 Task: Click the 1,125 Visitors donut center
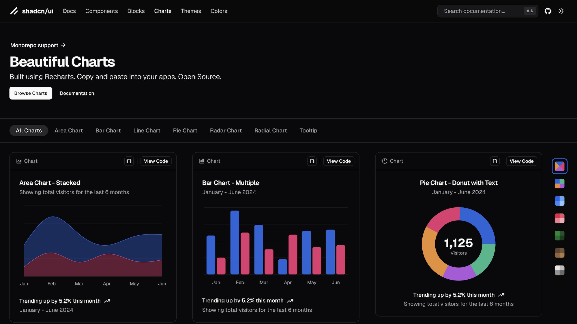pyautogui.click(x=458, y=246)
